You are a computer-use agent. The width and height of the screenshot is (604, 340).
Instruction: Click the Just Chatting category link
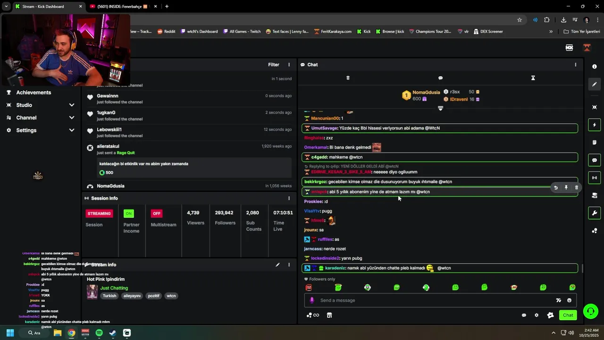[x=114, y=288]
